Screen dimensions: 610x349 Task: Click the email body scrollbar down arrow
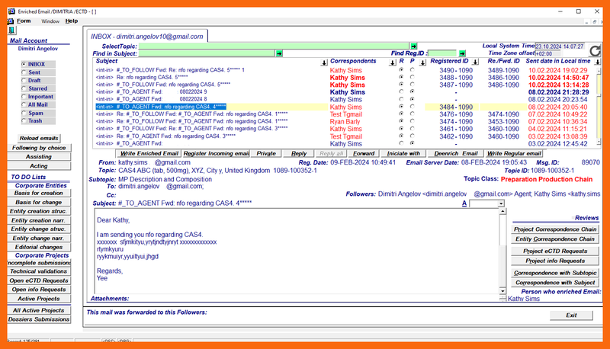coord(502,292)
